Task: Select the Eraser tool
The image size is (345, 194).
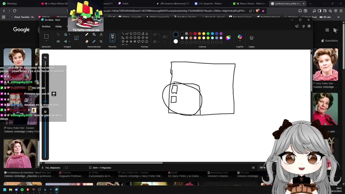Action: [x=87, y=41]
